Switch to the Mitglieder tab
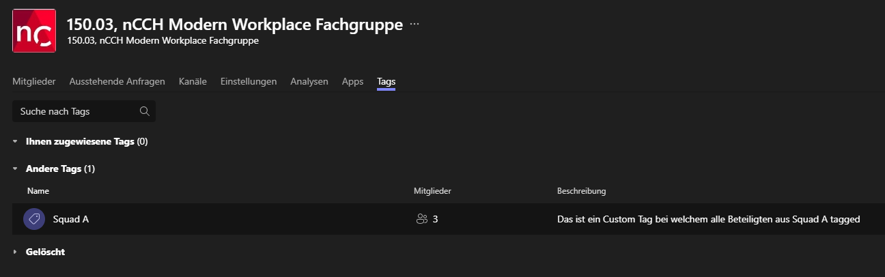The image size is (885, 277). [x=34, y=82]
